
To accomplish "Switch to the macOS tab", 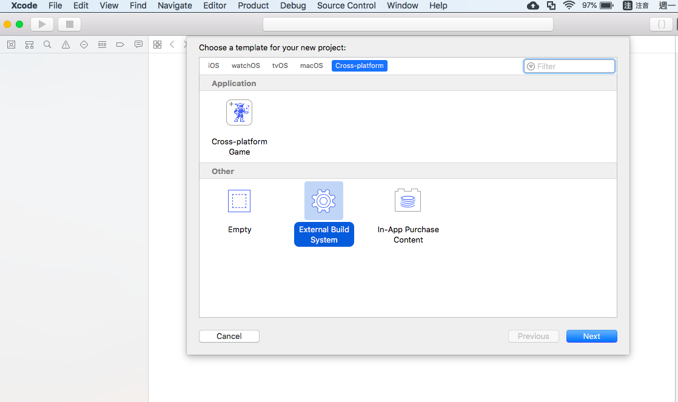I will [311, 65].
